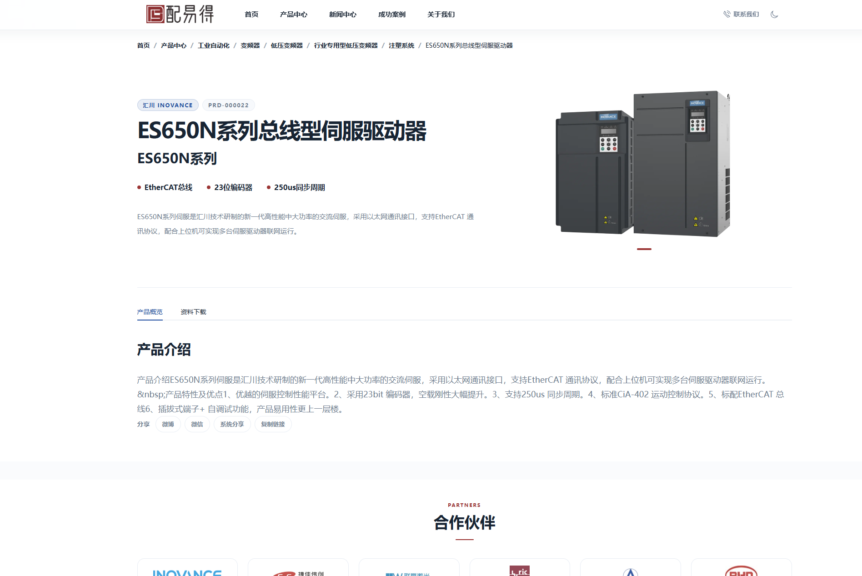Click the Lyric partner logo card
Viewport: 862px width, 576px height.
click(520, 568)
